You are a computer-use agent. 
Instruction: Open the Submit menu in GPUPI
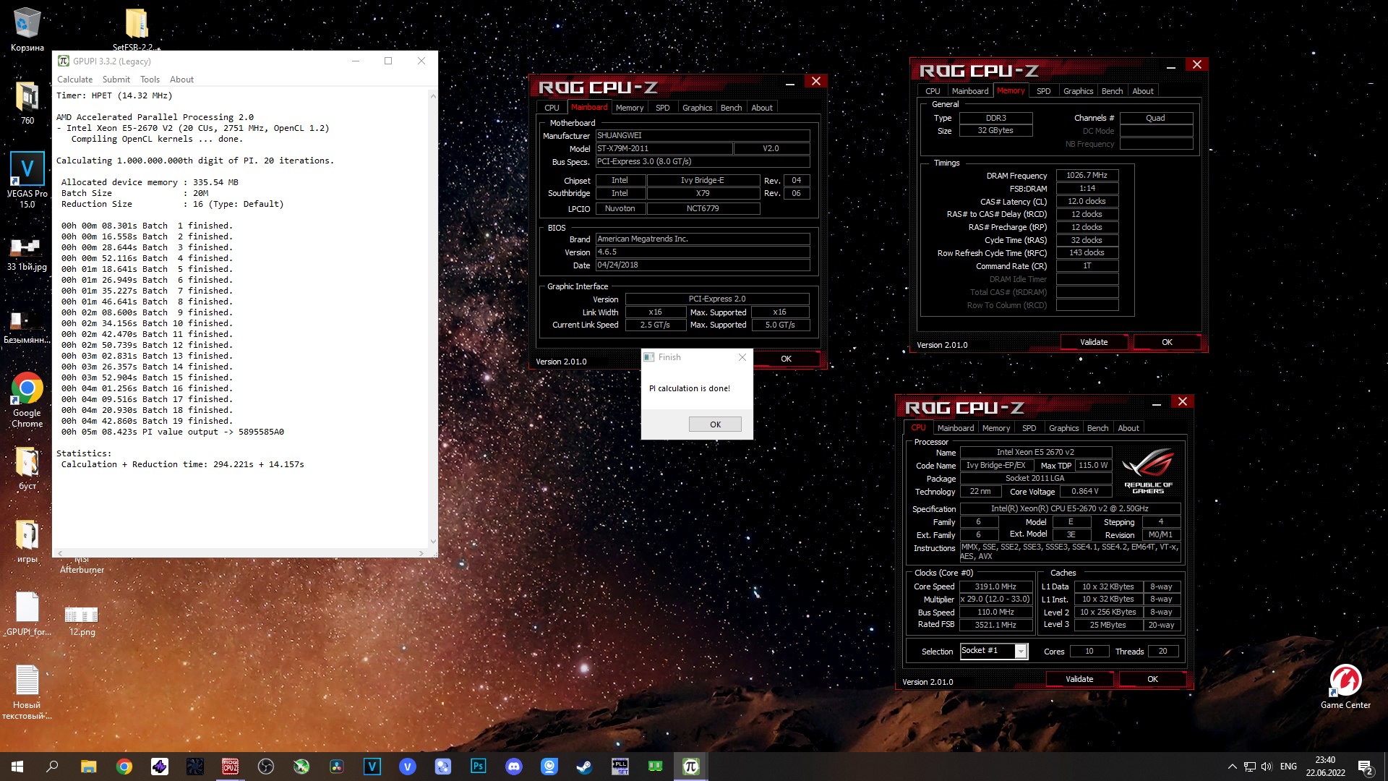click(x=116, y=80)
